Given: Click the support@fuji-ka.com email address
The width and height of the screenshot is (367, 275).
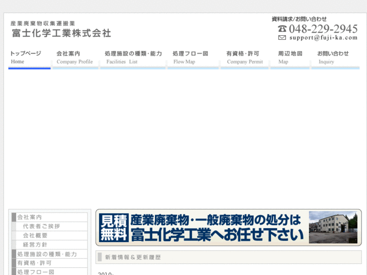Looking at the screenshot, I should tap(324, 38).
